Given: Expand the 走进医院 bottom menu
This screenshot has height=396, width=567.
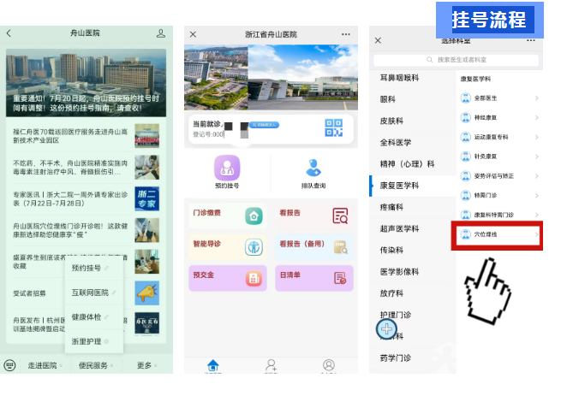Looking at the screenshot, I should click(45, 365).
